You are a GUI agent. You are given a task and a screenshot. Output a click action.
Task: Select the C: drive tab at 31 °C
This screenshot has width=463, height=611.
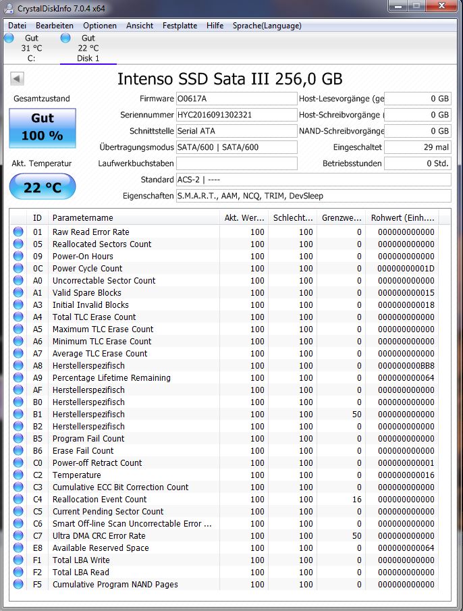pos(31,48)
